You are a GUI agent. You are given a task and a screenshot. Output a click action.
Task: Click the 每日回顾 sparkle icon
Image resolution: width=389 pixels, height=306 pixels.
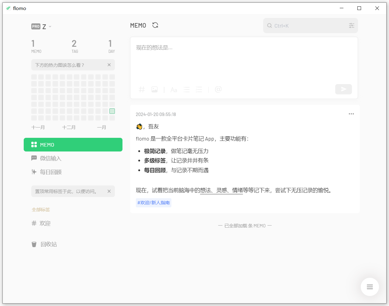tap(34, 172)
